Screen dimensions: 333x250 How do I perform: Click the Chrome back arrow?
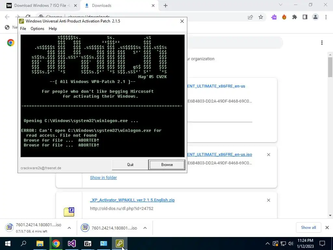pos(7,17)
